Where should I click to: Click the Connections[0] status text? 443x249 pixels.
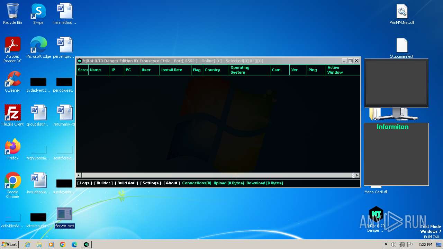click(197, 183)
